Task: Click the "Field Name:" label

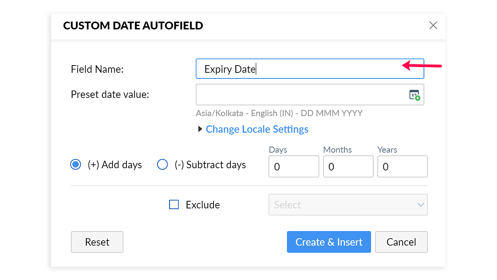Action: 97,69
